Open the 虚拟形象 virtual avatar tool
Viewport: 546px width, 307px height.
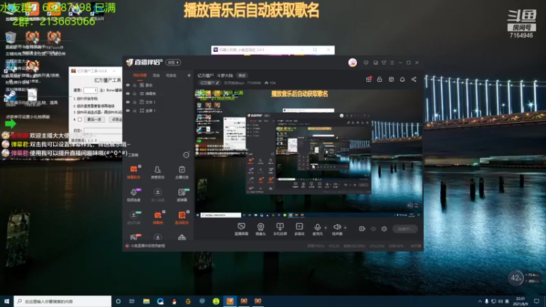point(133,217)
